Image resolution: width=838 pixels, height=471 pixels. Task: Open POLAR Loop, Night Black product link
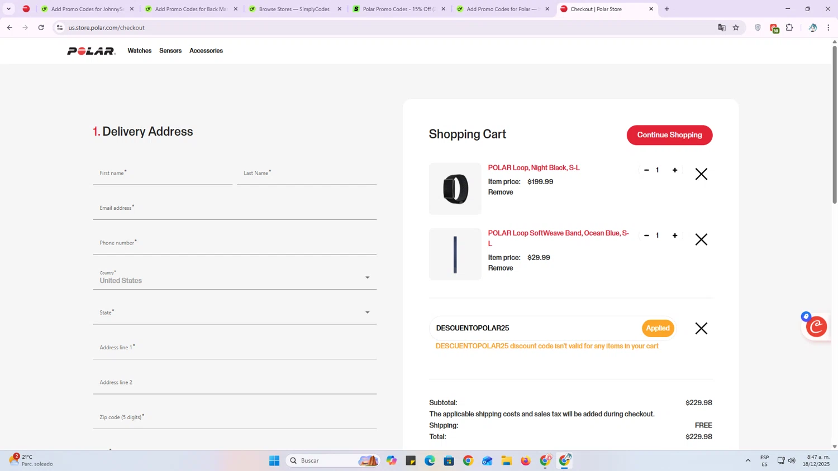[x=534, y=168]
